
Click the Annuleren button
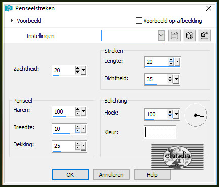[111, 175]
